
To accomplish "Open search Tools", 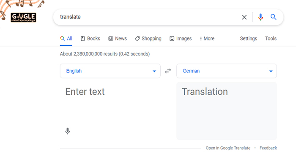I will click(271, 39).
